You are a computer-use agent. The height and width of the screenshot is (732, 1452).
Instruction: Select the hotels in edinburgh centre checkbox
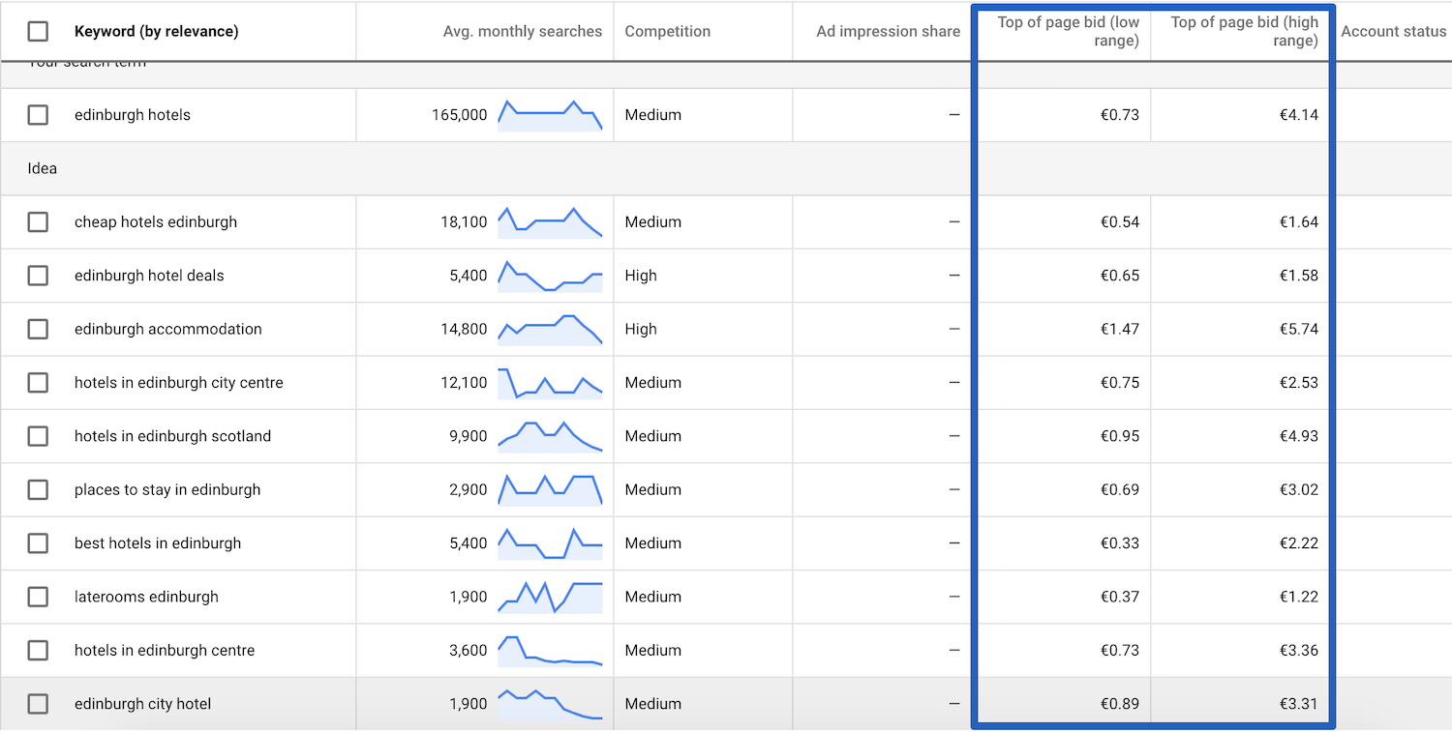tap(38, 651)
